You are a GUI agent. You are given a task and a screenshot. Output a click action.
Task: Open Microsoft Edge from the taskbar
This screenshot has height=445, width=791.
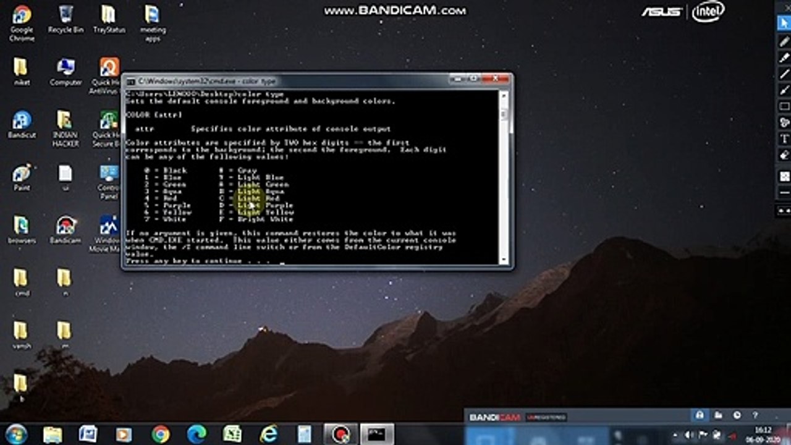tap(197, 434)
